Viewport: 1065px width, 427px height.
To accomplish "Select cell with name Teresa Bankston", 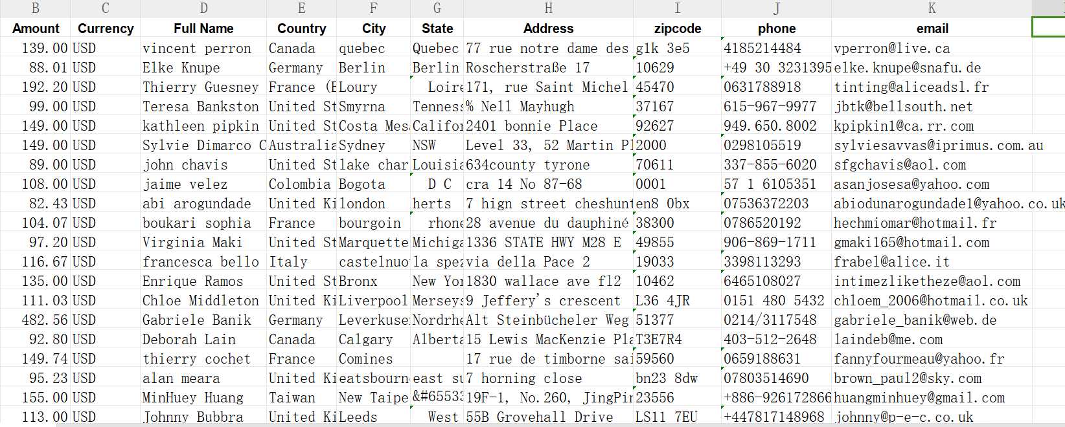I will [203, 106].
